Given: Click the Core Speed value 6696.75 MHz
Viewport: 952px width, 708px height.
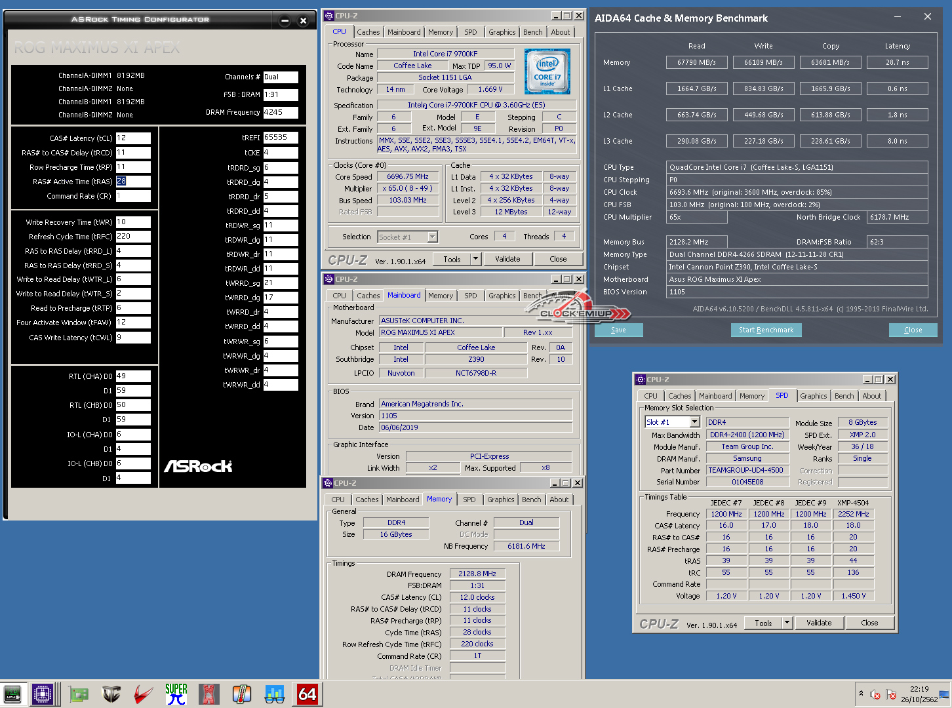Looking at the screenshot, I should coord(407,176).
